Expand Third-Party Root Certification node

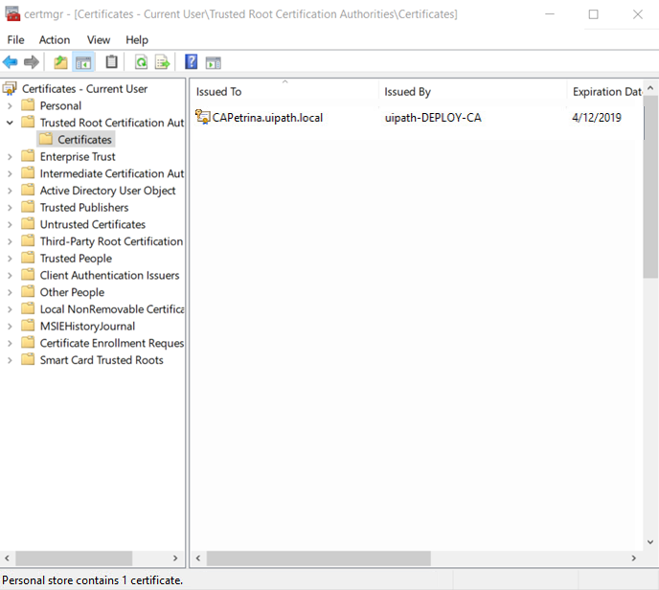(10, 241)
